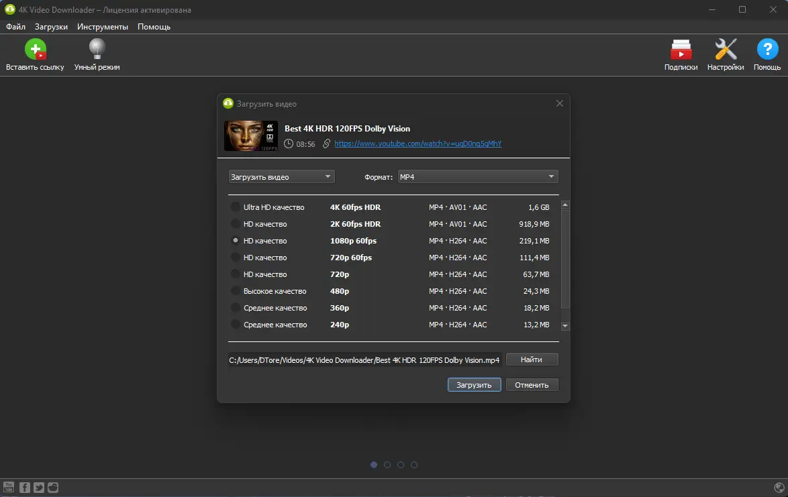Open the Инструменты menu
788x497 pixels.
pyautogui.click(x=103, y=27)
